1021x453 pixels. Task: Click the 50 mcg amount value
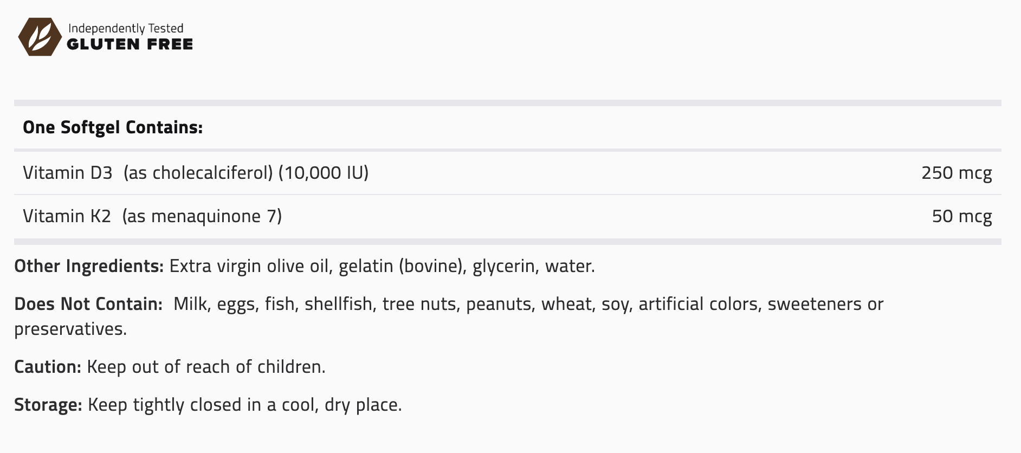(x=962, y=216)
